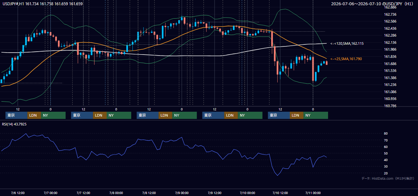Click RSI scale value 70

[x=386, y=140]
